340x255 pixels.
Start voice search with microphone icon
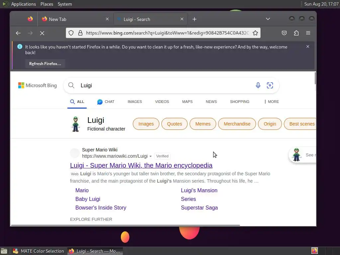pyautogui.click(x=258, y=85)
